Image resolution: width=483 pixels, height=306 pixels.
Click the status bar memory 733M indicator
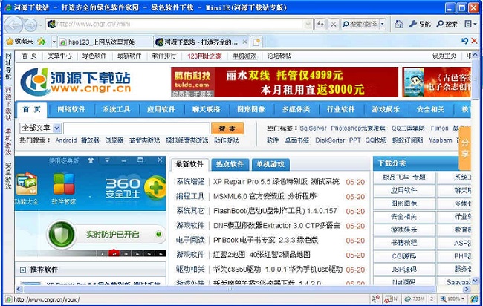click(415, 299)
